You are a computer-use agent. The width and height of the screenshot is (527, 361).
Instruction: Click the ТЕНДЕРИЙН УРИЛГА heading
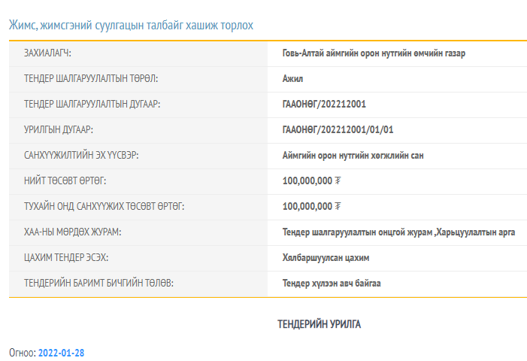point(320,324)
